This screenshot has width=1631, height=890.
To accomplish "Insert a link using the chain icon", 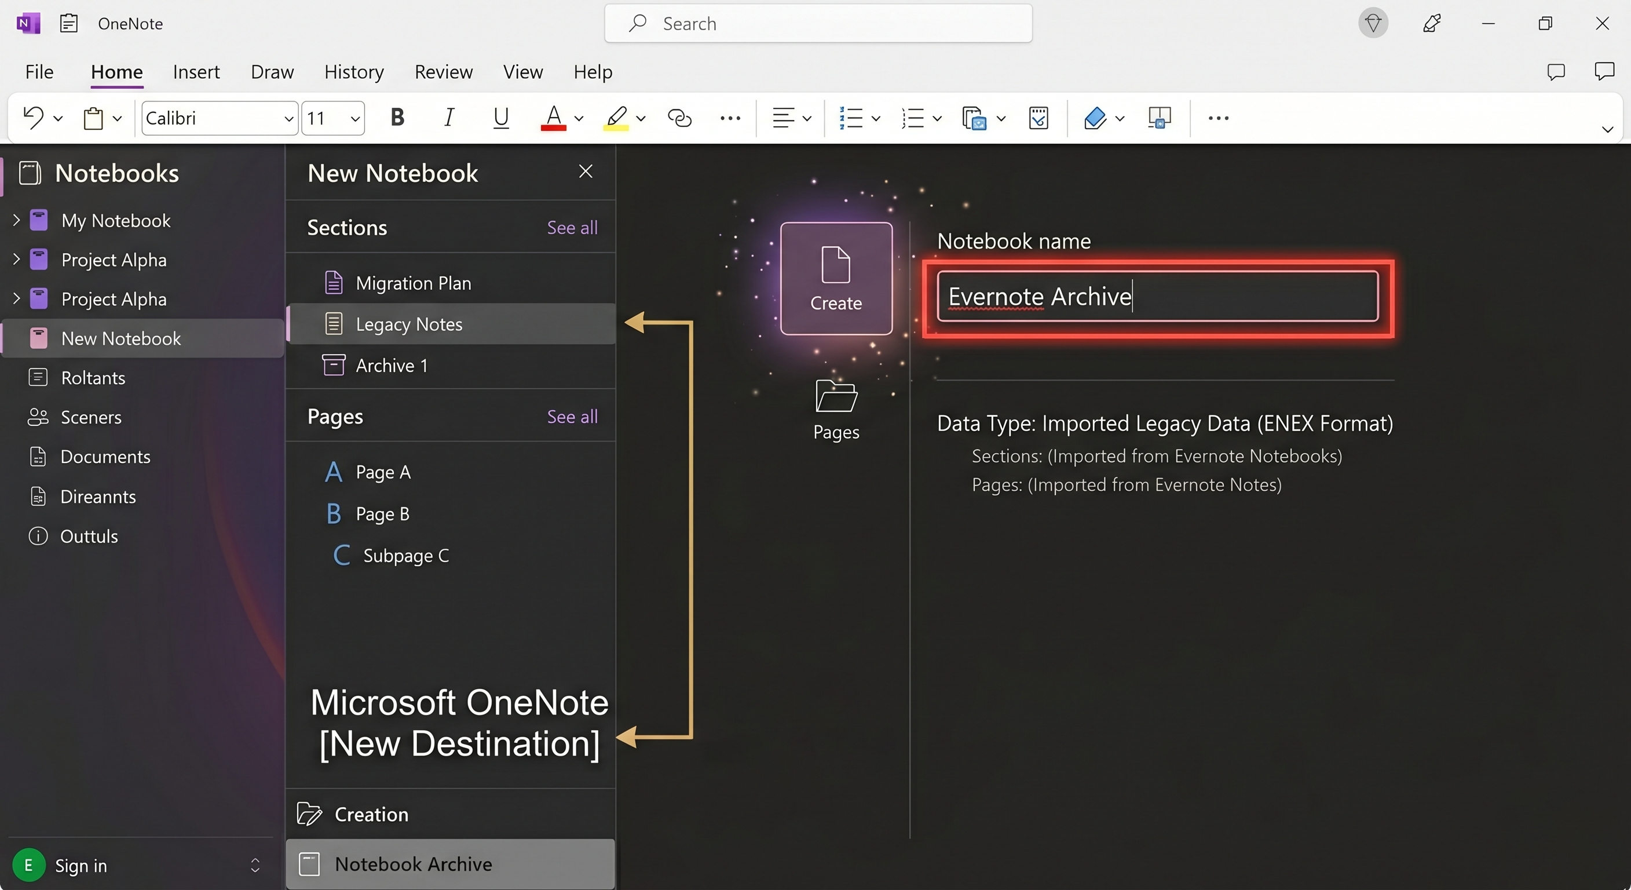I will coord(679,118).
